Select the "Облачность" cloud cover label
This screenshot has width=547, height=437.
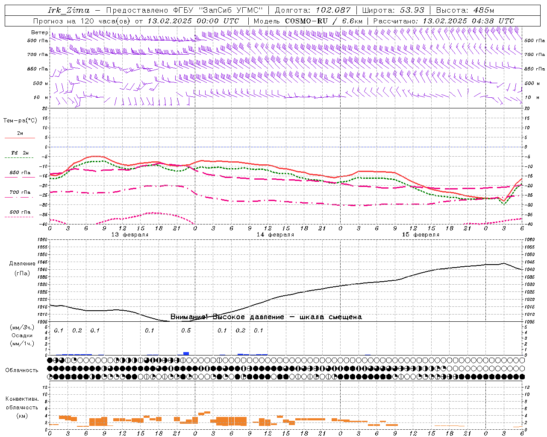pyautogui.click(x=22, y=370)
